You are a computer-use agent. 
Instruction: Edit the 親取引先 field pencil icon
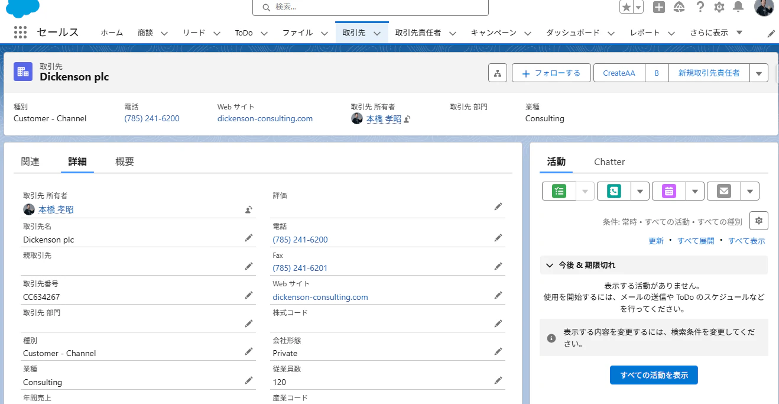tap(249, 266)
